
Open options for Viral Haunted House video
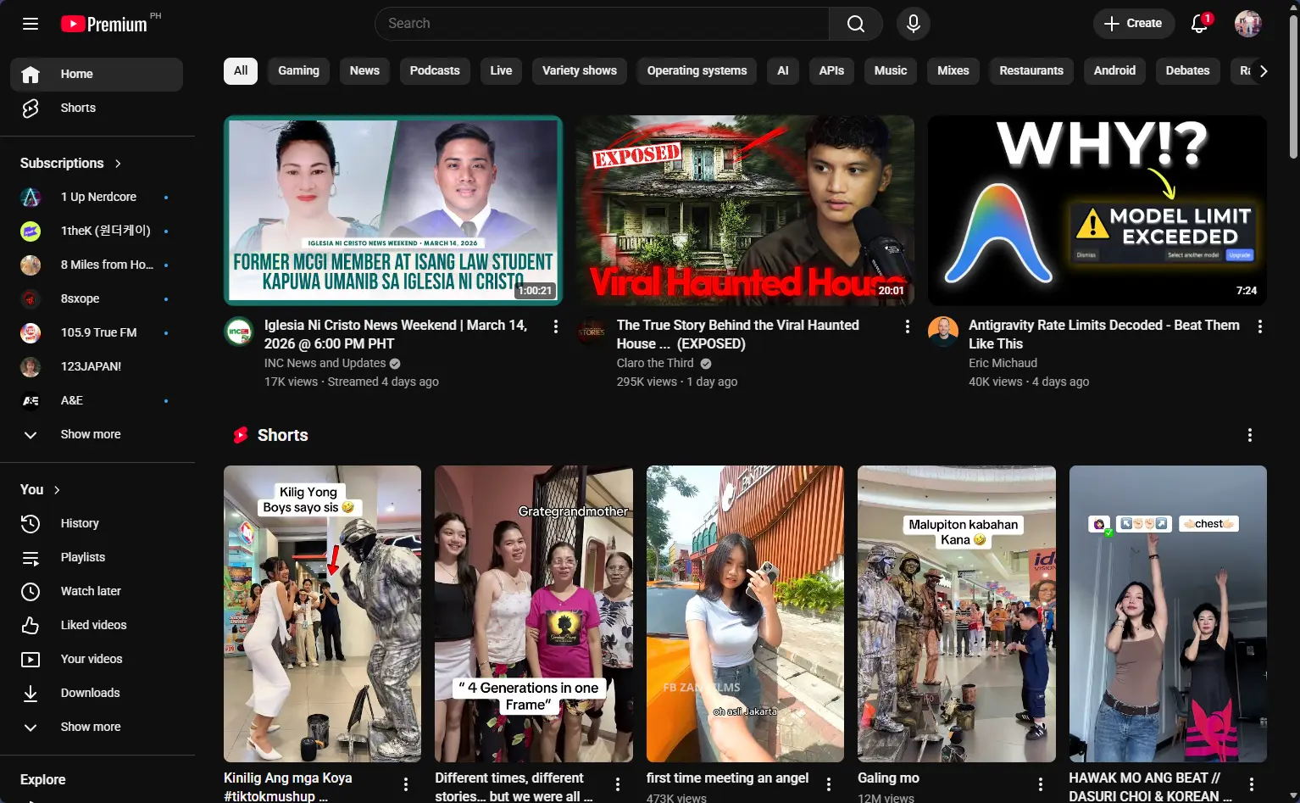coord(908,326)
